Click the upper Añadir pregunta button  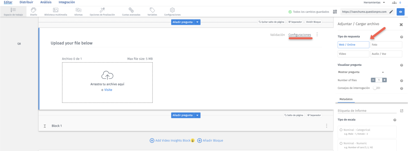coord(183,22)
